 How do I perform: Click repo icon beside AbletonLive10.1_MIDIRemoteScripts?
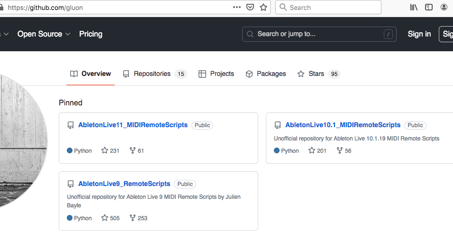278,125
